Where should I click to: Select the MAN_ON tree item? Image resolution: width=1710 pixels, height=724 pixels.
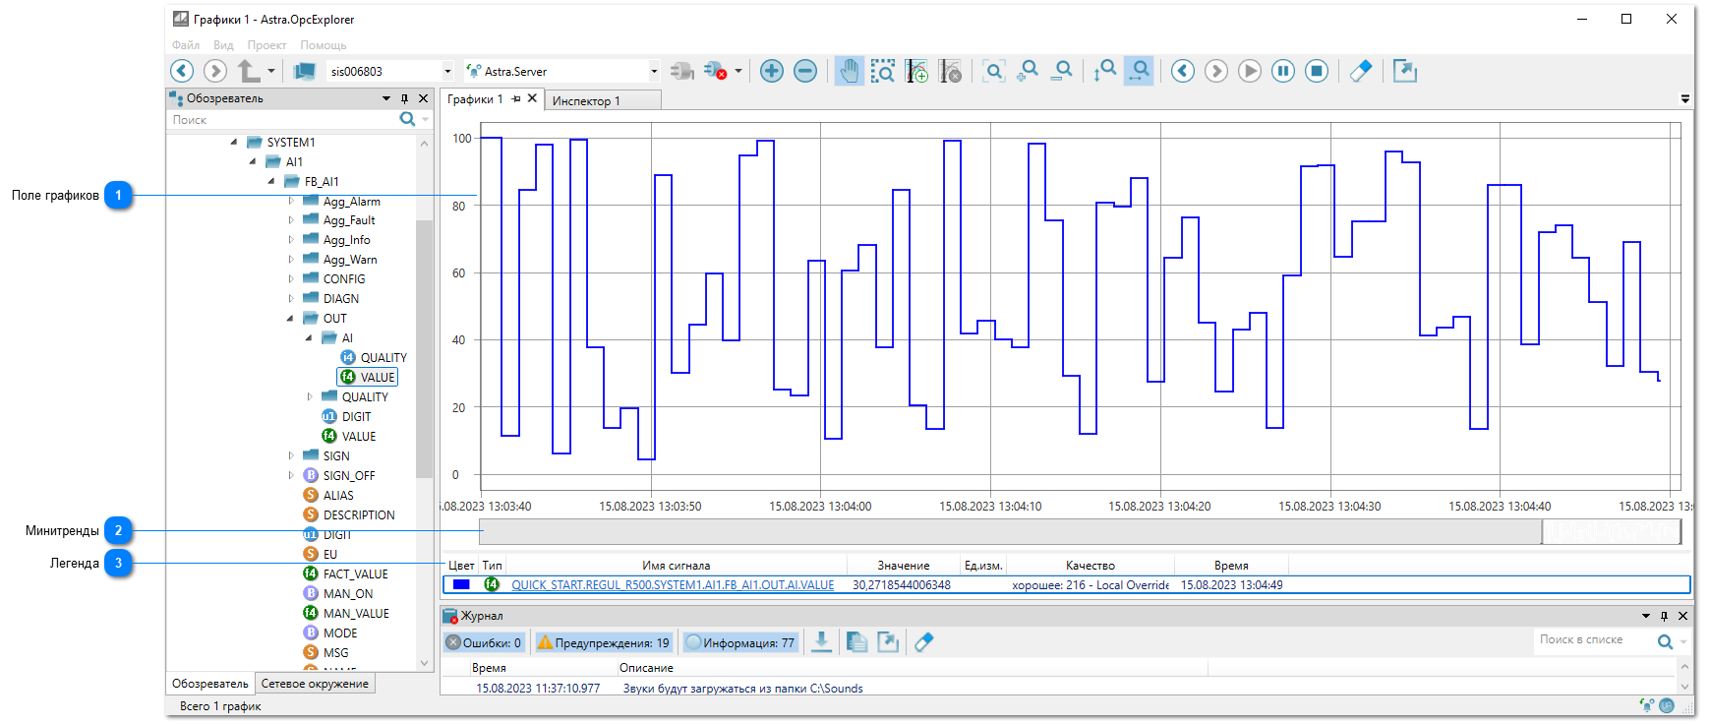click(x=348, y=593)
